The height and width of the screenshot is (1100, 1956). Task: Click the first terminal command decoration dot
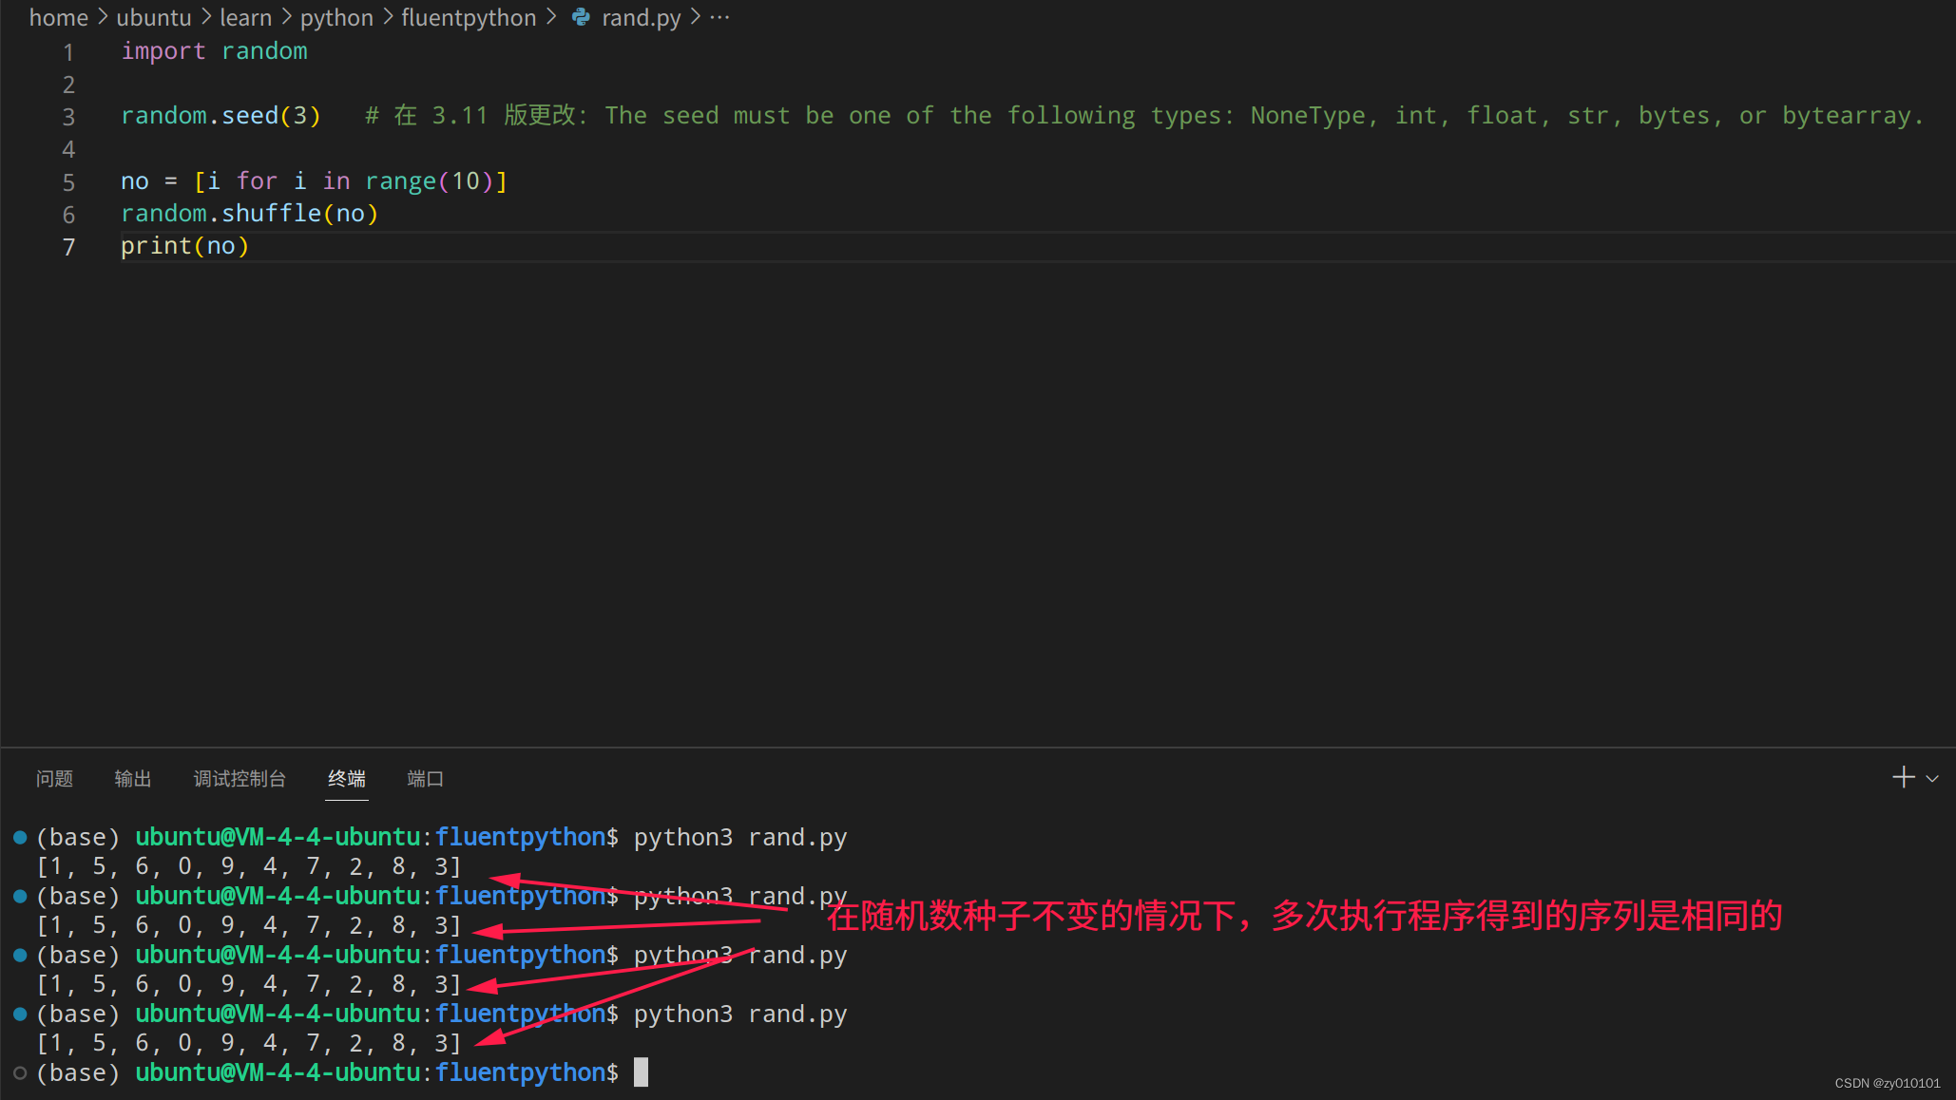click(19, 837)
